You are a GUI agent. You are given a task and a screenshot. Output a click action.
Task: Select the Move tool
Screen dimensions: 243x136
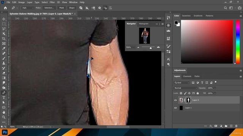coord(4,19)
